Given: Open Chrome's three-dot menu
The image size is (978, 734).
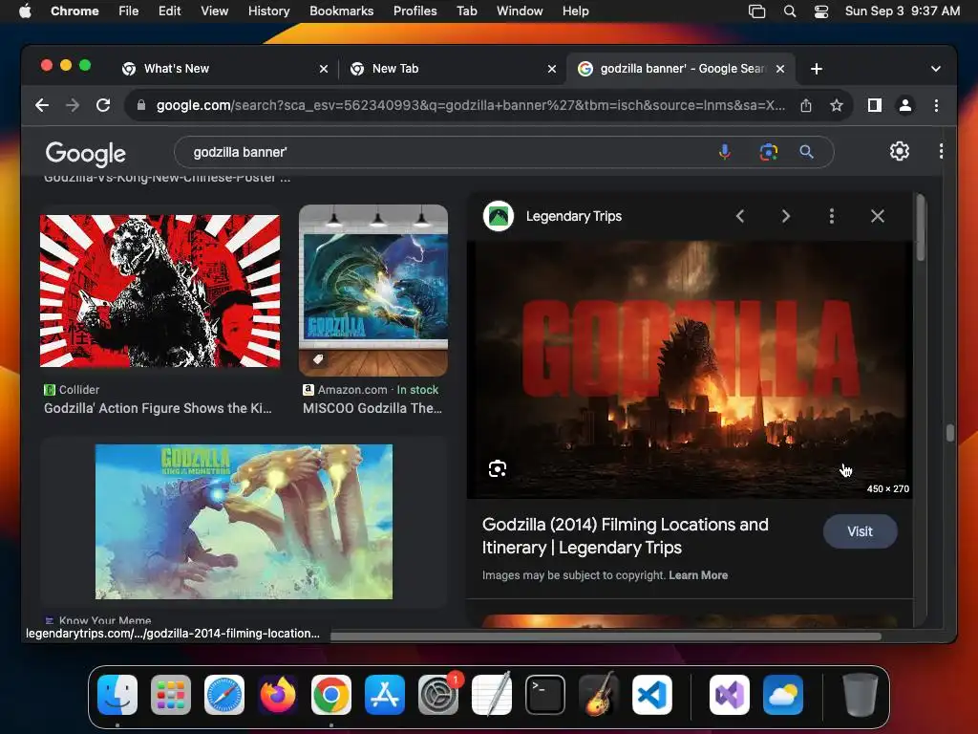Looking at the screenshot, I should 936,105.
